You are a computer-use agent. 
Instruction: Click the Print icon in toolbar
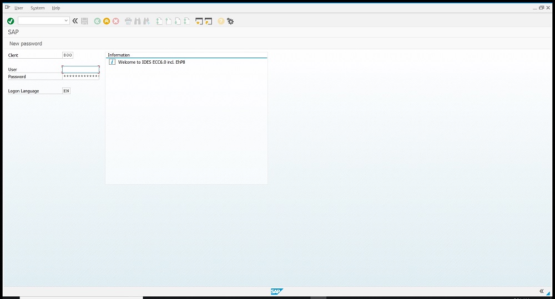[128, 21]
